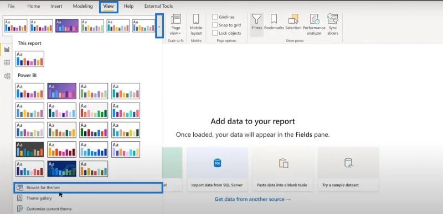
Task: Select the purple theme in the ribbon strip
Action: point(67,25)
